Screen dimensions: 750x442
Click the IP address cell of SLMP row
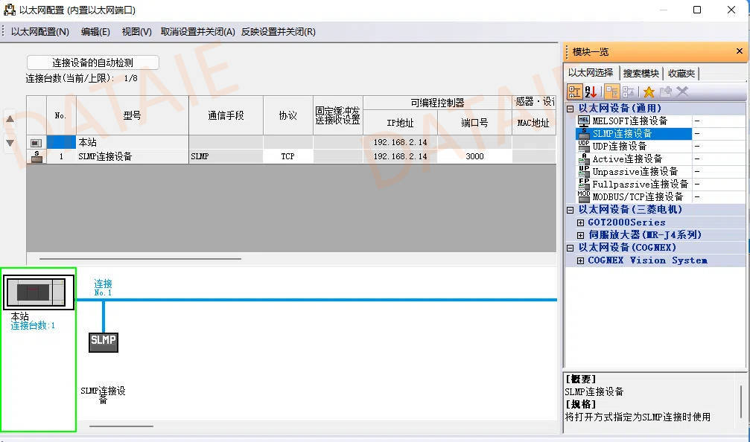pos(401,156)
